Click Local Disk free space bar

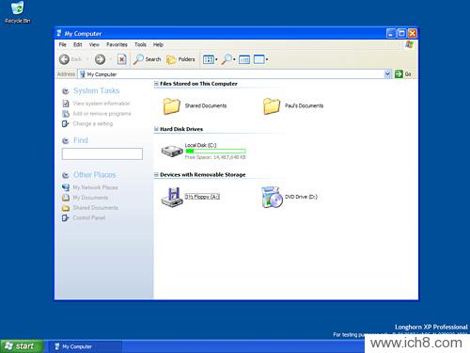(x=215, y=152)
